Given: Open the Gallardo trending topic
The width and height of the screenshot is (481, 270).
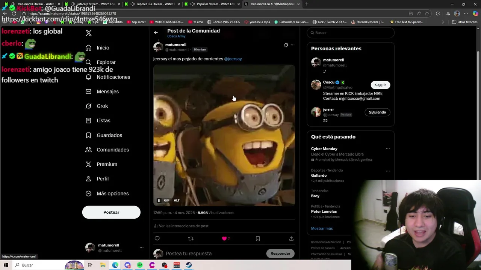Looking at the screenshot, I should (319, 175).
